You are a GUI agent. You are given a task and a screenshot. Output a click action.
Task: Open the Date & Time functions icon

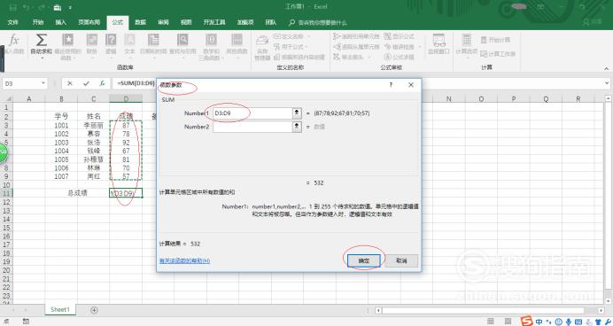153,40
